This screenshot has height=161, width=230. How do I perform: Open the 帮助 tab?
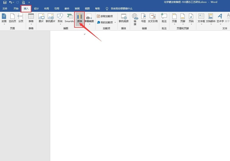pos(97,9)
